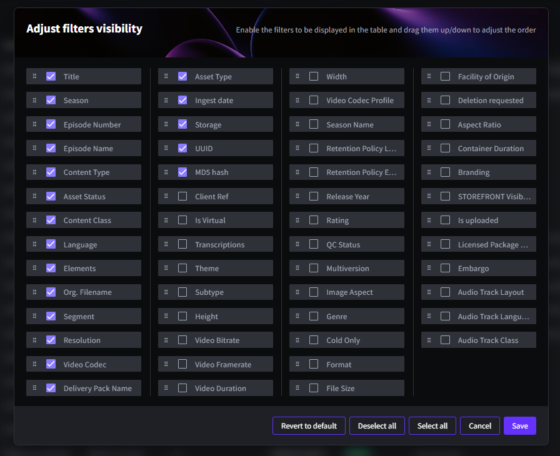Click the drag handle for Aspect Ratio

[x=429, y=124]
